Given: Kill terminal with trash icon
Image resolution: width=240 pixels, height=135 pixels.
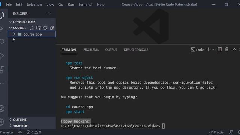Looking at the screenshot, I should 227,49.
